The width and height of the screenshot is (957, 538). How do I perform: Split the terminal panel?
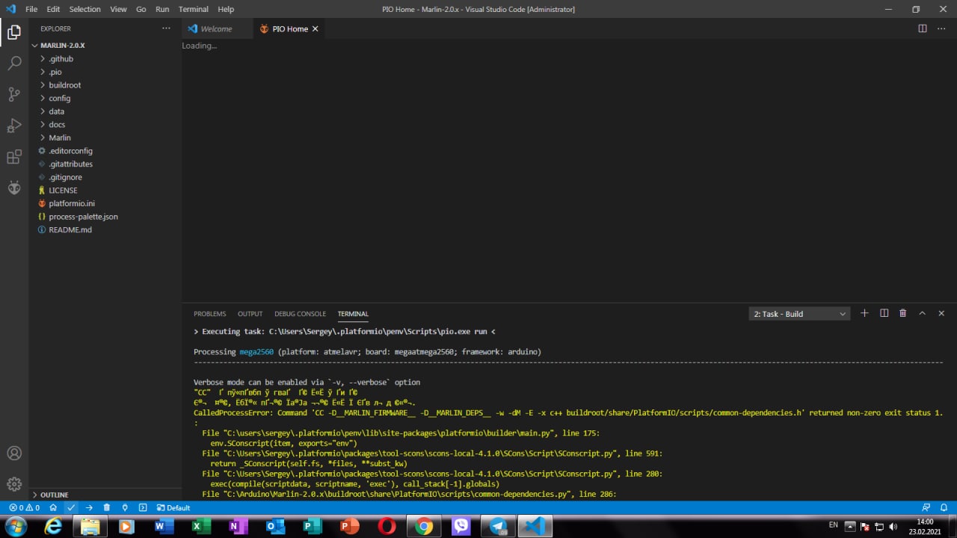coord(884,313)
